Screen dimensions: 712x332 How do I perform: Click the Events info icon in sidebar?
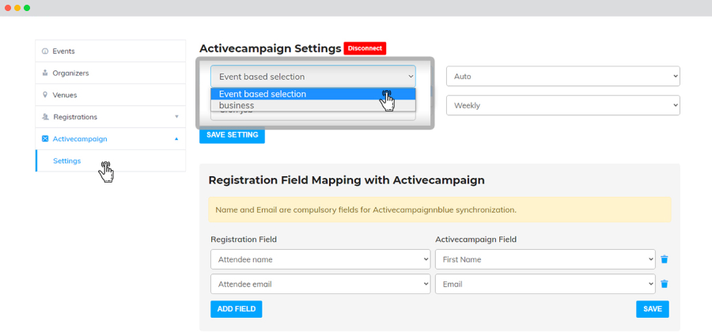pos(44,51)
